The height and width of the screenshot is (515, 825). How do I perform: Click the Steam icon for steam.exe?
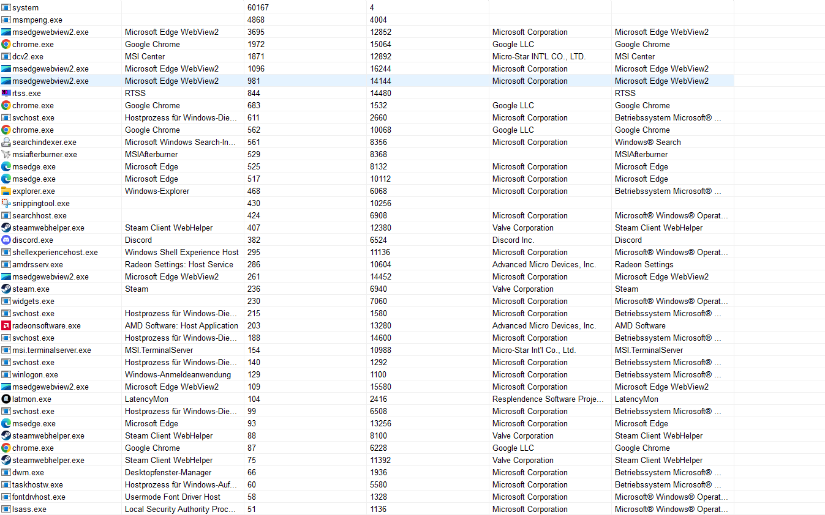6,289
